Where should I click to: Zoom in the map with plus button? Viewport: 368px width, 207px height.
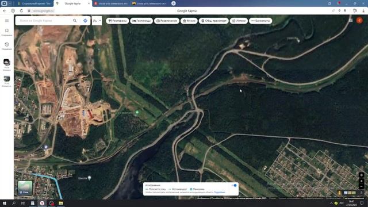[361, 182]
